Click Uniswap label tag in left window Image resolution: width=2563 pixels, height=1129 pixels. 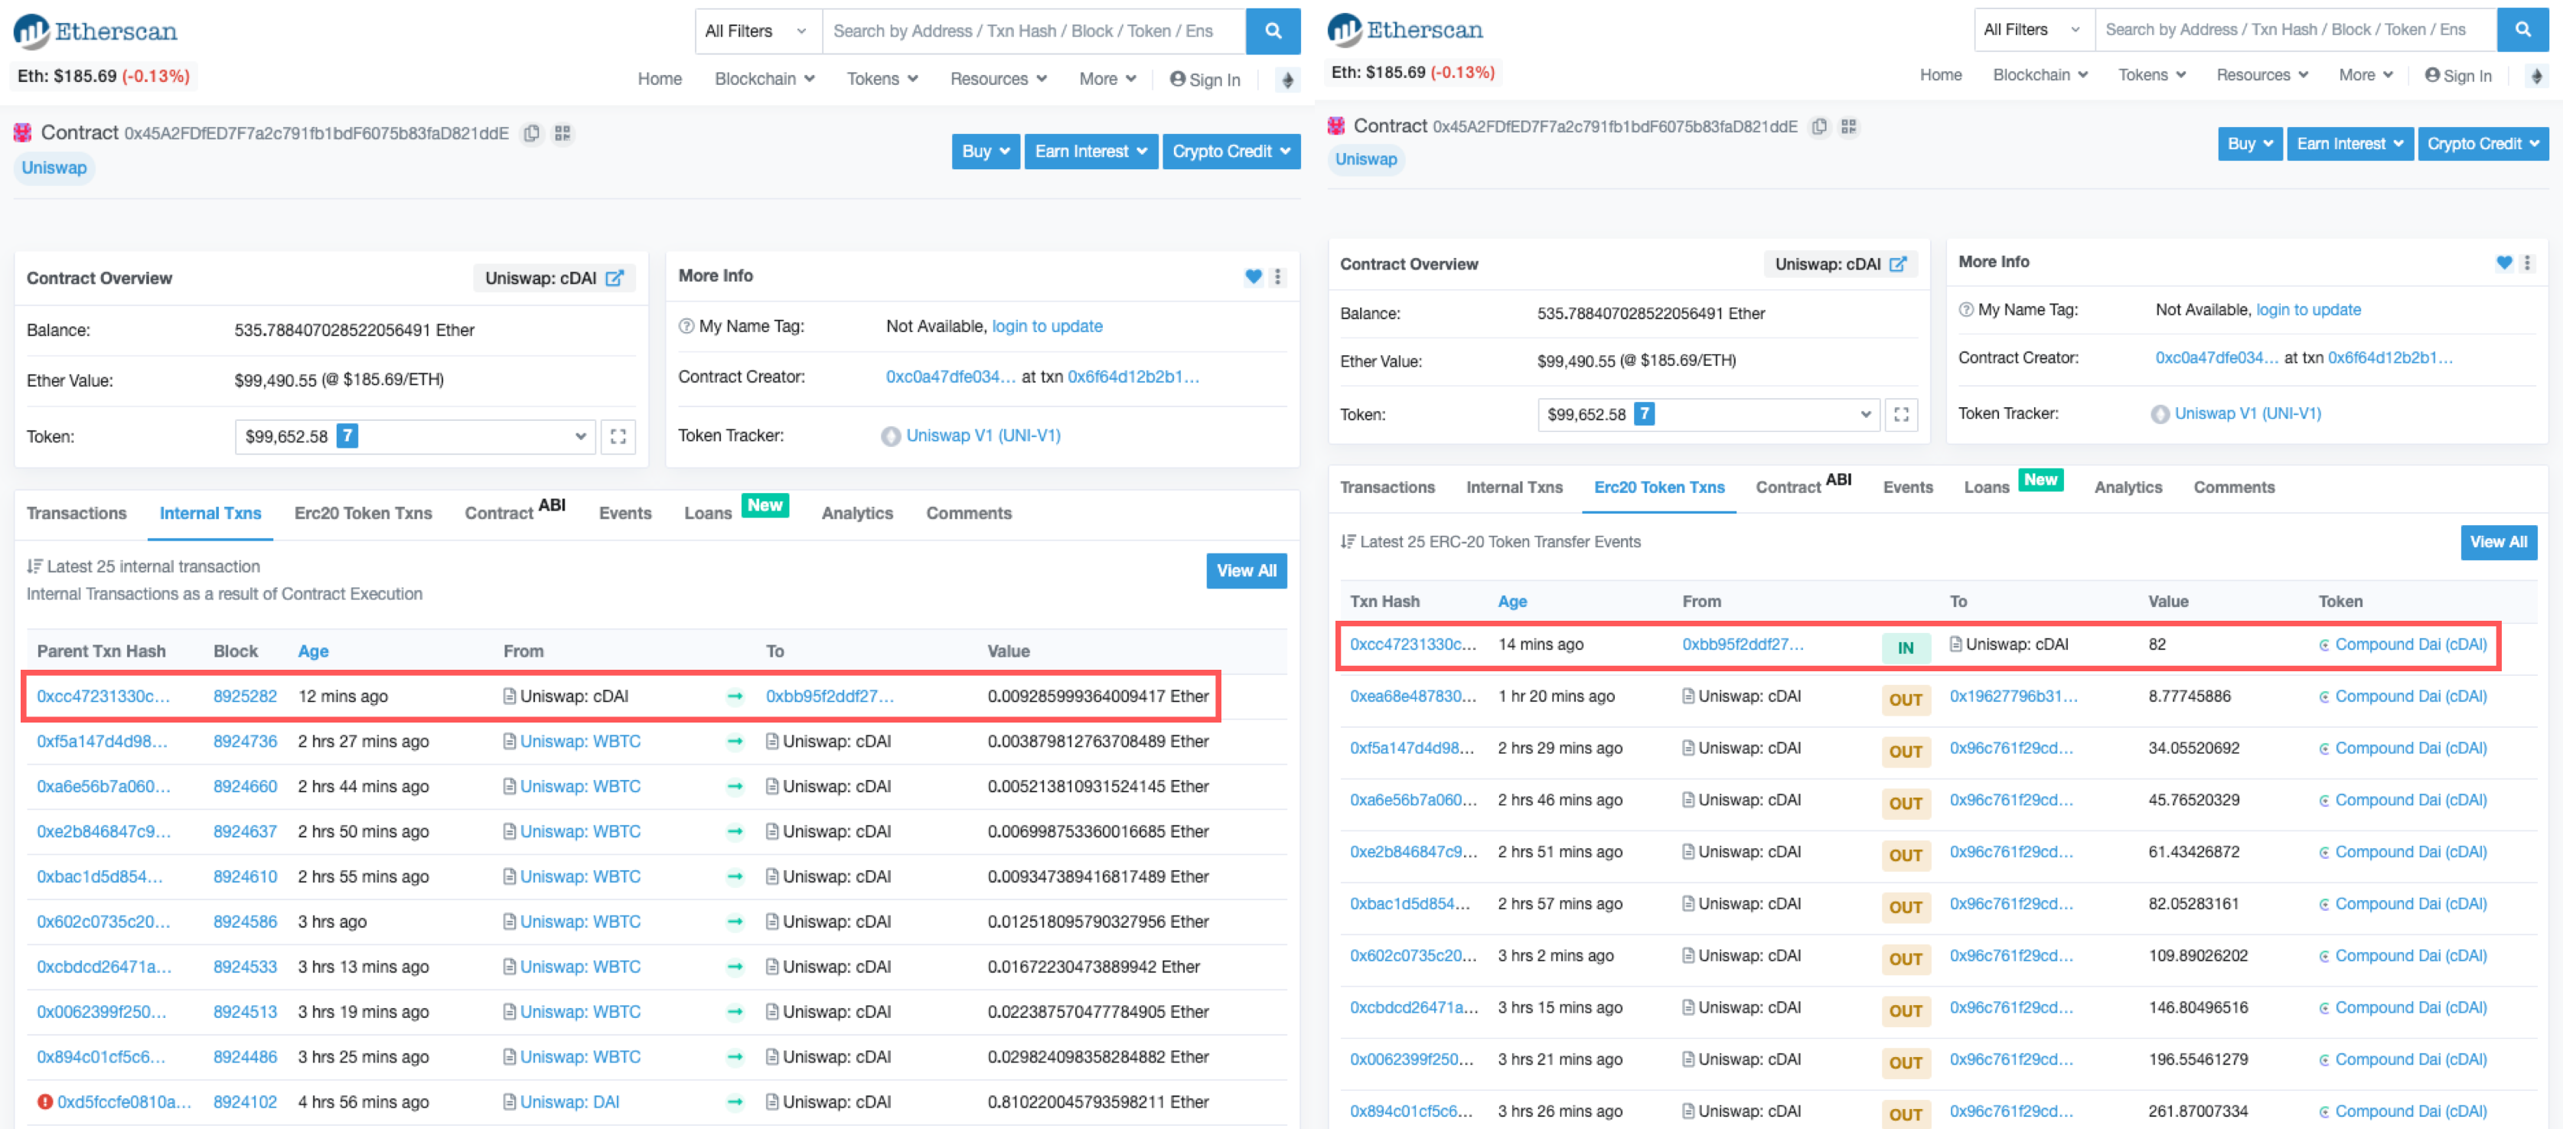54,168
